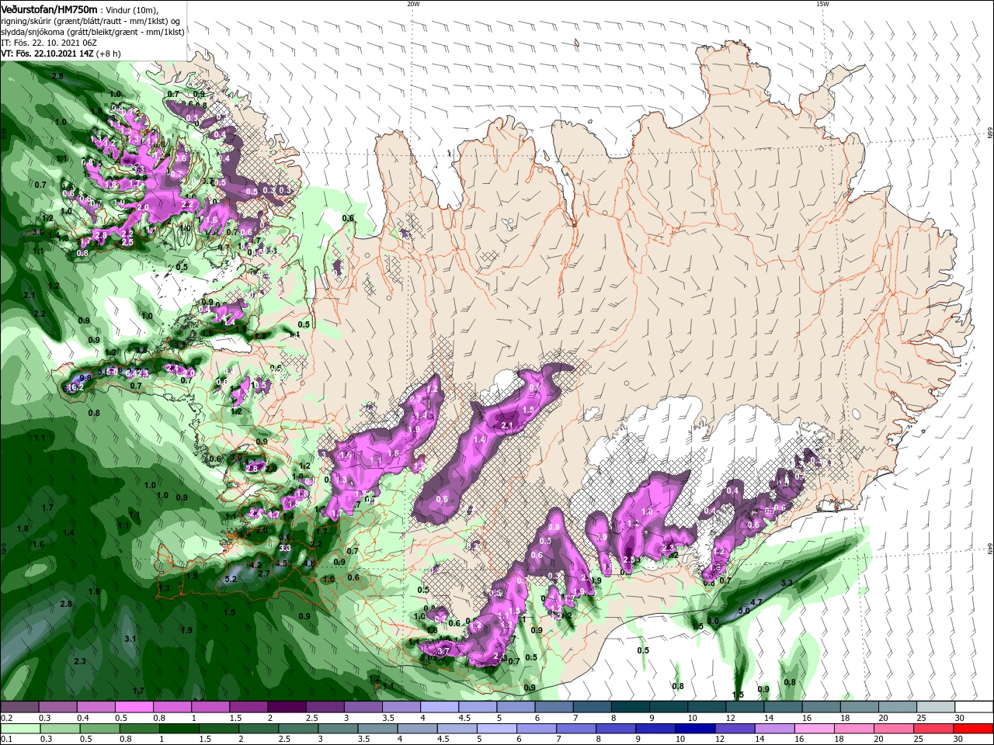Click the "9.8" value on the map
This screenshot has width=994, height=745.
[x=85, y=377]
